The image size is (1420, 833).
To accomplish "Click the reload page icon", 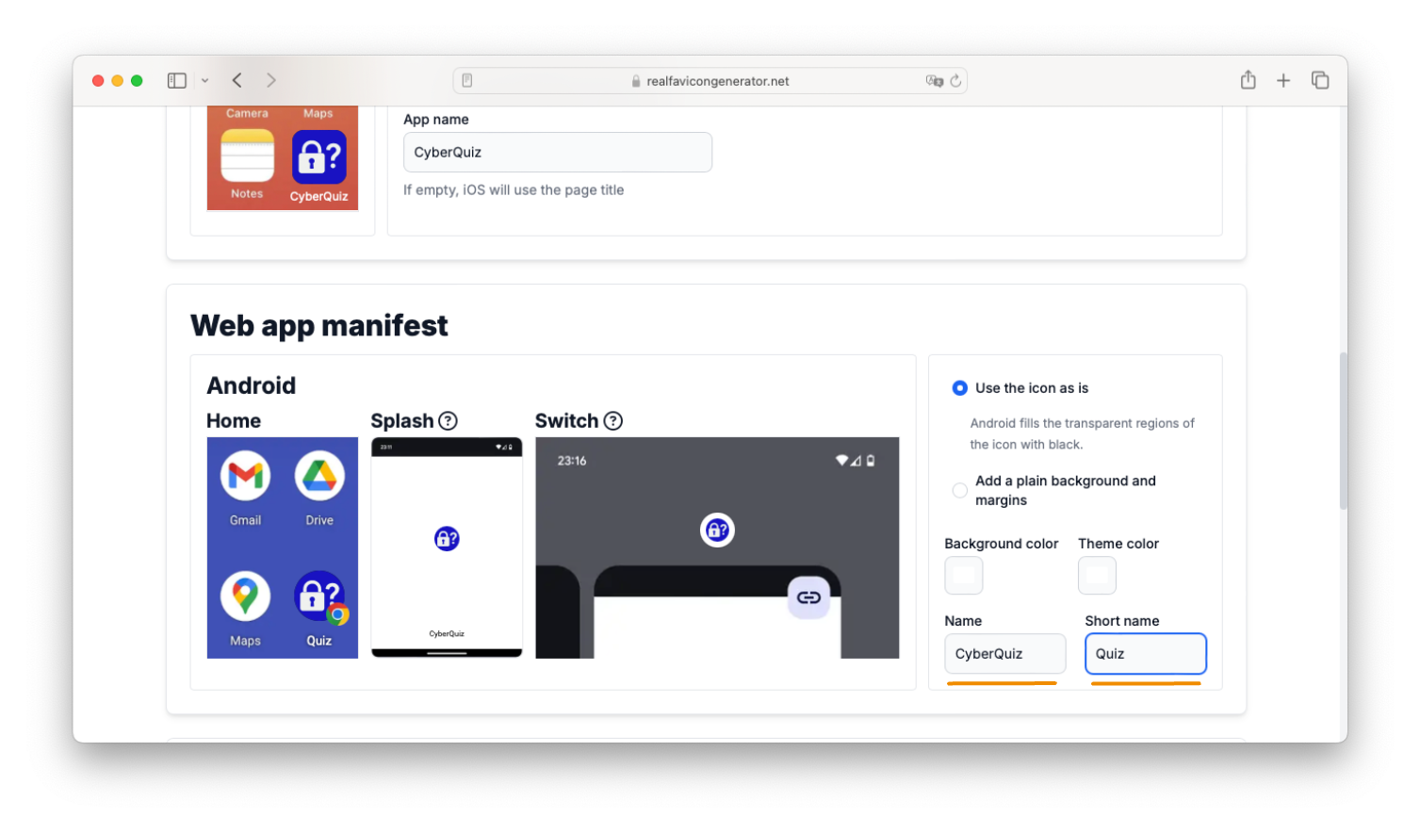I will [955, 81].
